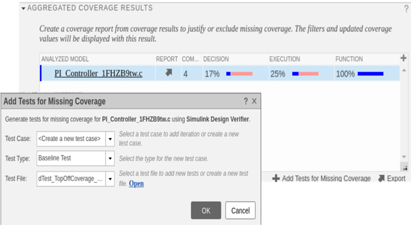The width and height of the screenshot is (411, 230).
Task: Sort by the Function column header
Action: pyautogui.click(x=349, y=59)
